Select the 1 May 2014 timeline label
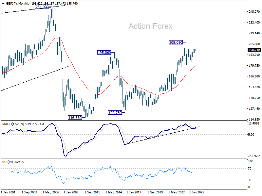Viewport: 262px width, 196px height. click(x=114, y=192)
